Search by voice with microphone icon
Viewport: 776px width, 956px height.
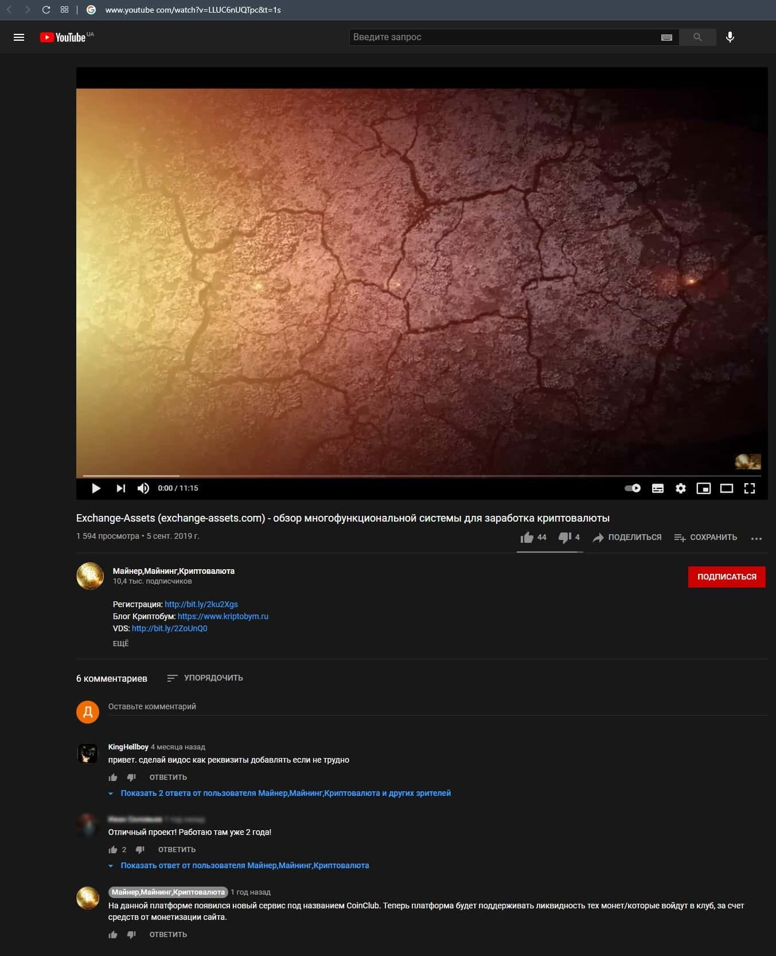[x=730, y=37]
